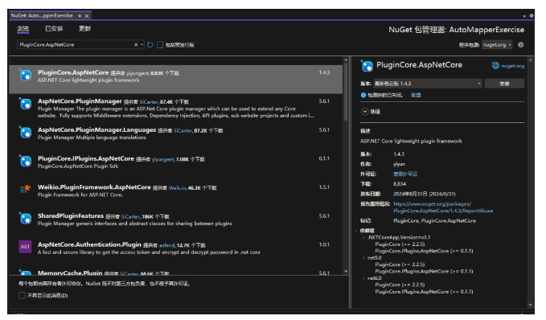Open the nuget.org link in details header
Image resolution: width=546 pixels, height=320 pixels.
pos(512,66)
